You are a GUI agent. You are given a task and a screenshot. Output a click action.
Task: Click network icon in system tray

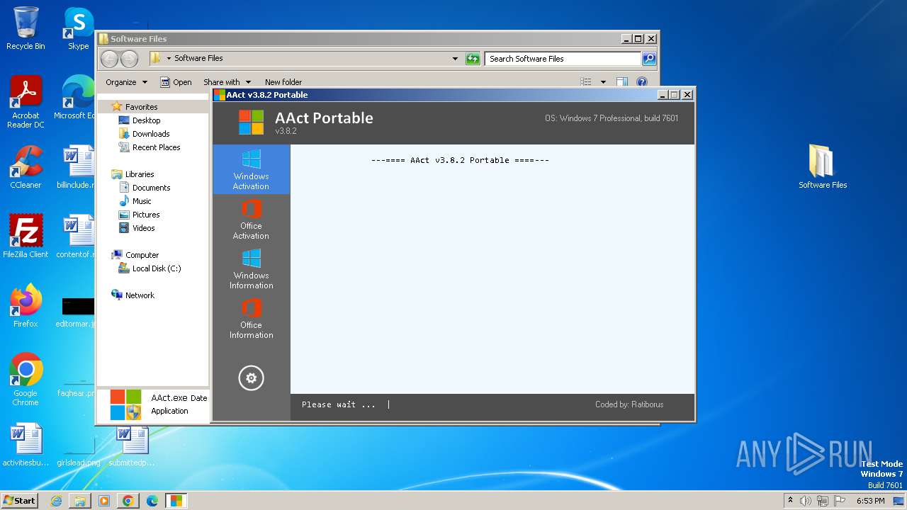coord(823,501)
